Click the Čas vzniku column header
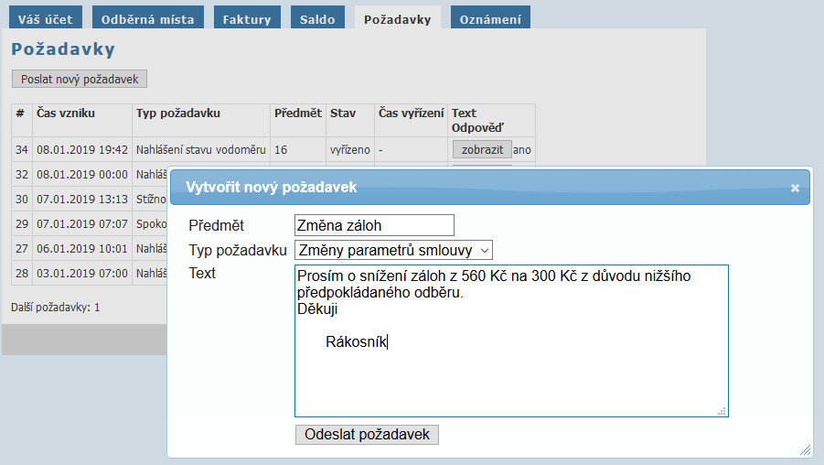The image size is (824, 465). (66, 114)
